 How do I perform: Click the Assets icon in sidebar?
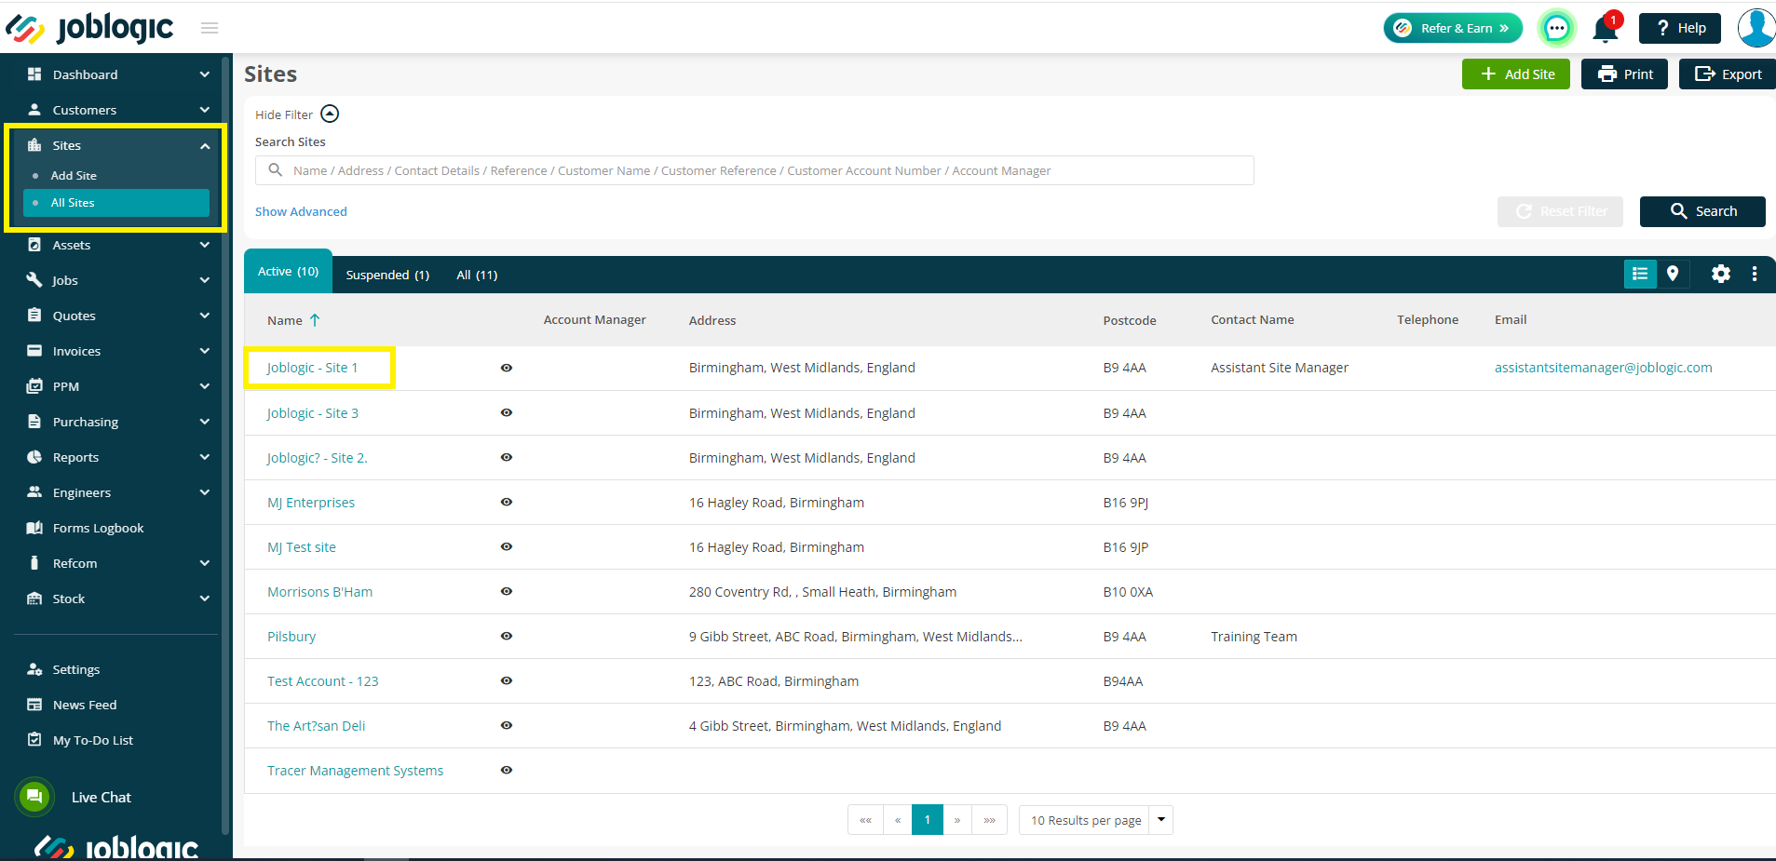(x=34, y=245)
